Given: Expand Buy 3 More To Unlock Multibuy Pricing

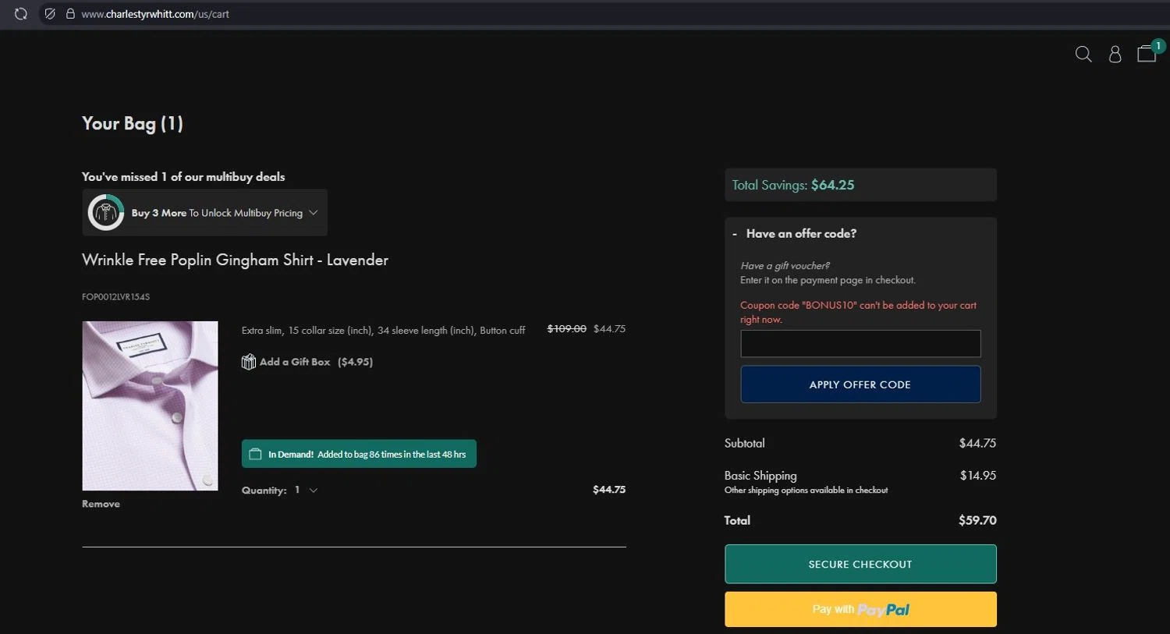Looking at the screenshot, I should point(204,212).
